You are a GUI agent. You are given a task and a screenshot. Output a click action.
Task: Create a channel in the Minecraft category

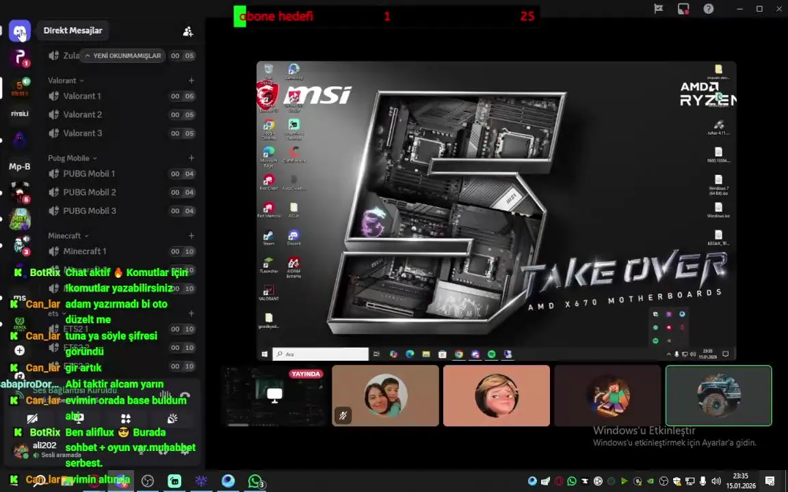[x=192, y=236]
